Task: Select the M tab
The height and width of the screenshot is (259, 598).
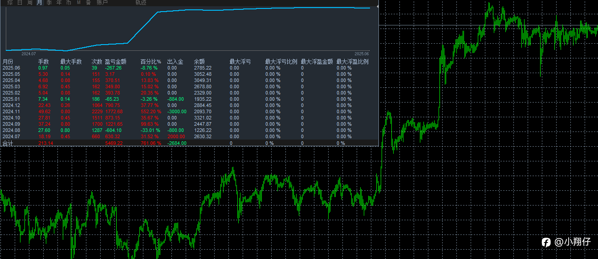Action: pyautogui.click(x=79, y=3)
